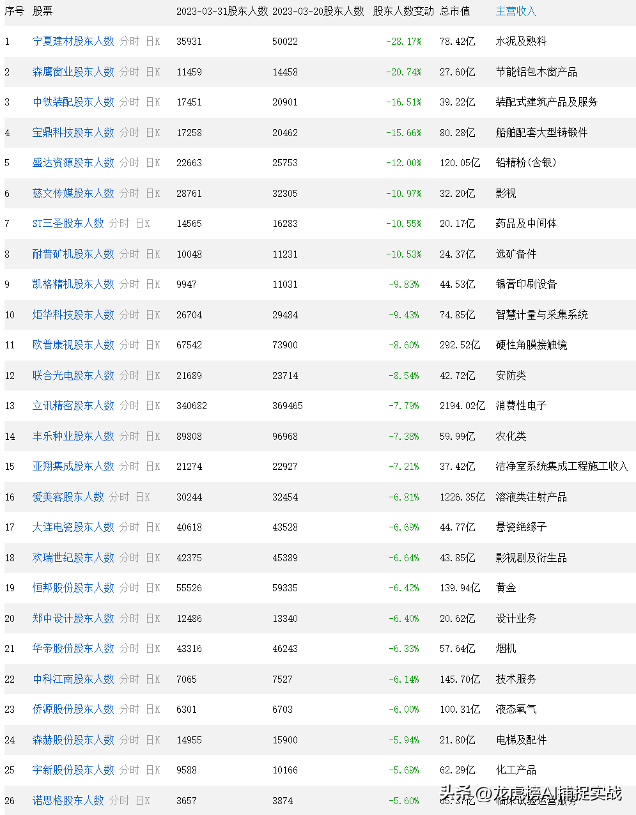Open 分时 link for 耐普矿机
Viewport: 636px width, 815px height.
pyautogui.click(x=130, y=254)
